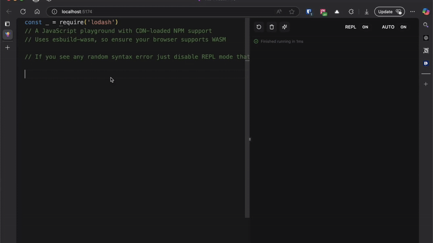Open the browser settings ellipsis menu
Viewport: 433px width, 243px height.
point(412,11)
